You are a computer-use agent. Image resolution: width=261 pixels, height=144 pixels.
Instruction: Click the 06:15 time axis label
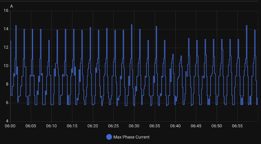(72, 126)
